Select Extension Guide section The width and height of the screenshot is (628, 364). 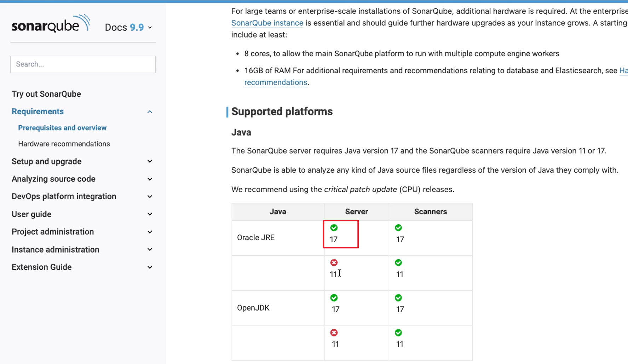tap(42, 267)
